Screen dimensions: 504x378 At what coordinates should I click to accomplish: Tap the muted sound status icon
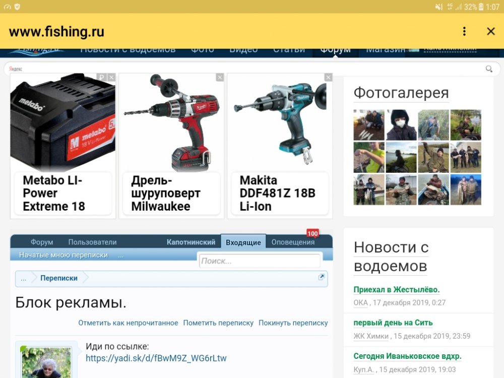pyautogui.click(x=439, y=7)
